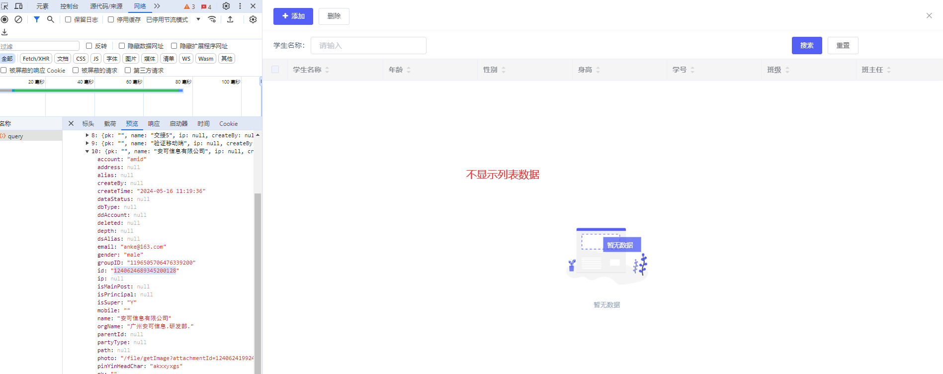This screenshot has height=374, width=943.
Task: Check the 停用缓存 checkbox
Action: pyautogui.click(x=111, y=19)
